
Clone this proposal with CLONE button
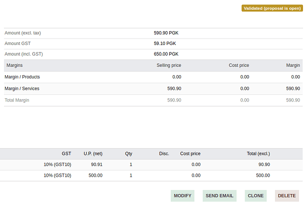255,196
